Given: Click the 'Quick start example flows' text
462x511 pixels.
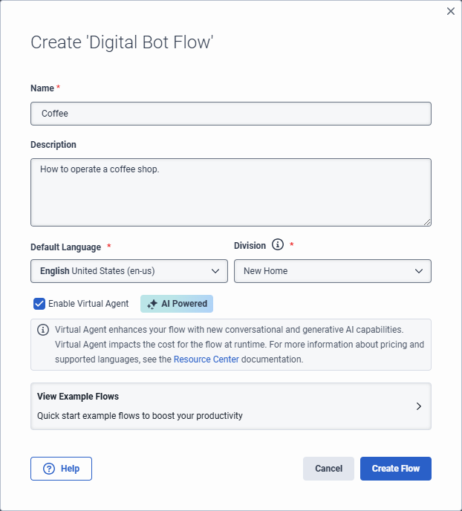Looking at the screenshot, I should tap(140, 416).
